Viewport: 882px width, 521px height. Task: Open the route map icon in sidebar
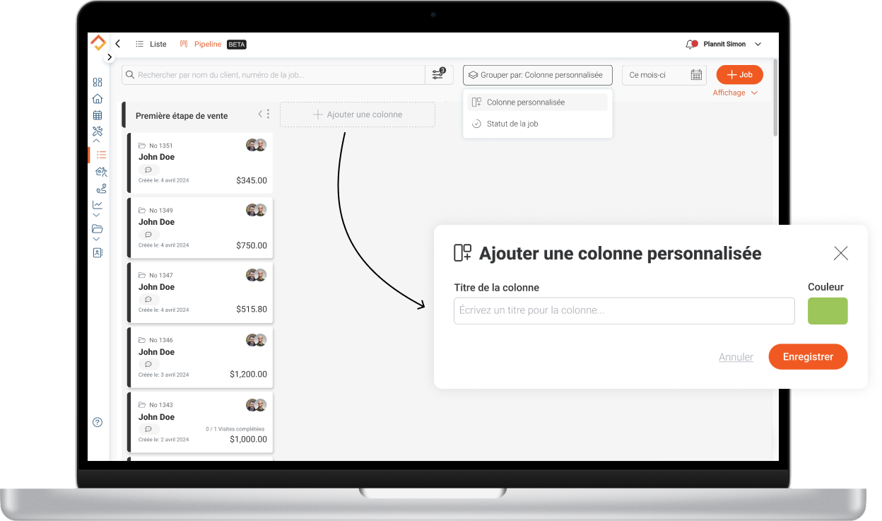pyautogui.click(x=100, y=189)
